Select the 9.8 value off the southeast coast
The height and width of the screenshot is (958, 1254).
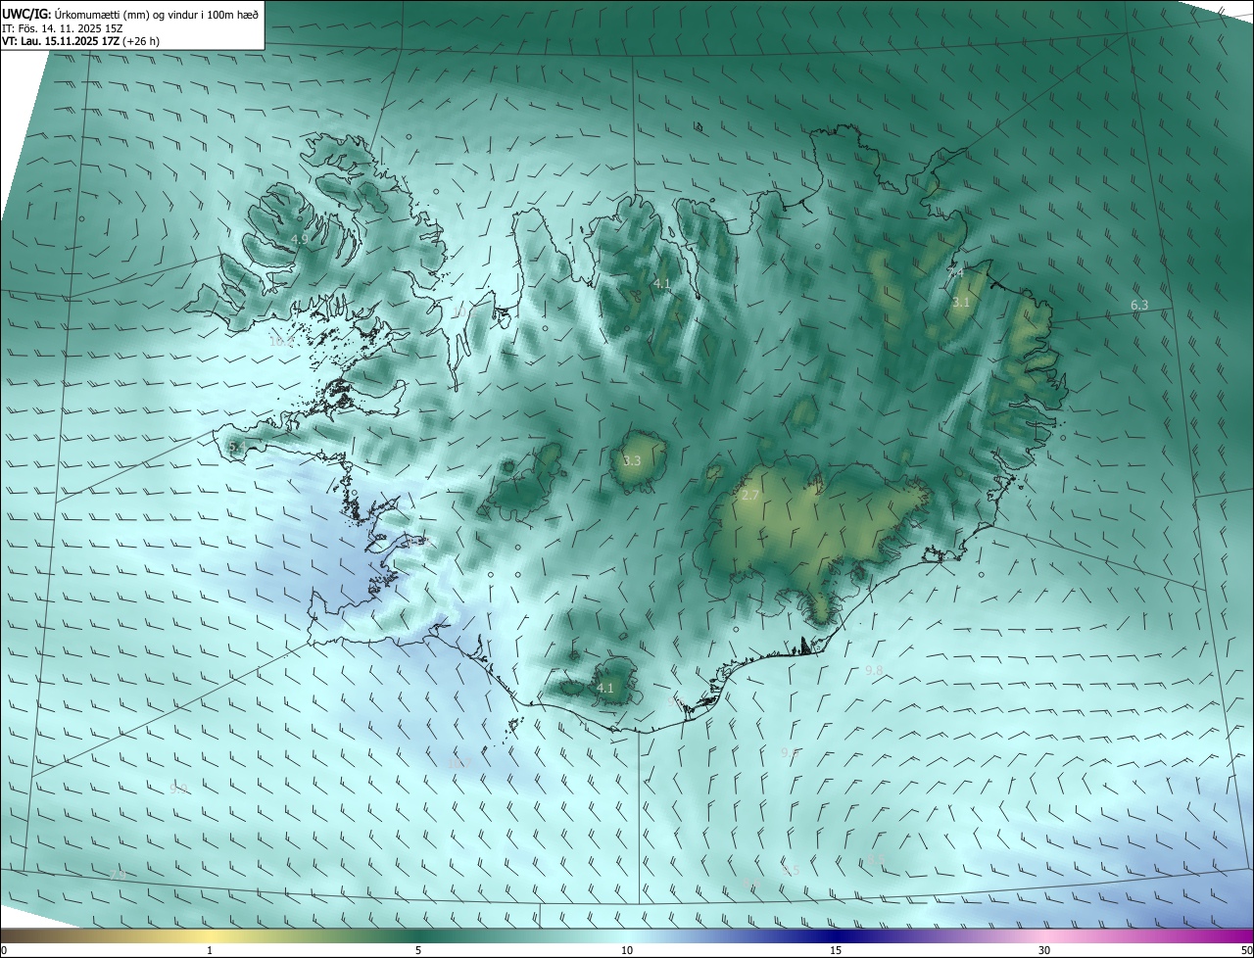click(874, 670)
